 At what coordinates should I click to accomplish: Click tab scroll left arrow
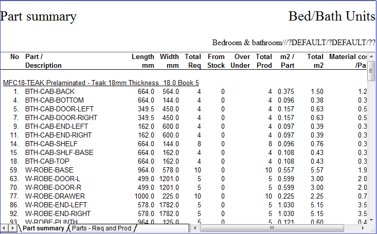click(x=5, y=228)
